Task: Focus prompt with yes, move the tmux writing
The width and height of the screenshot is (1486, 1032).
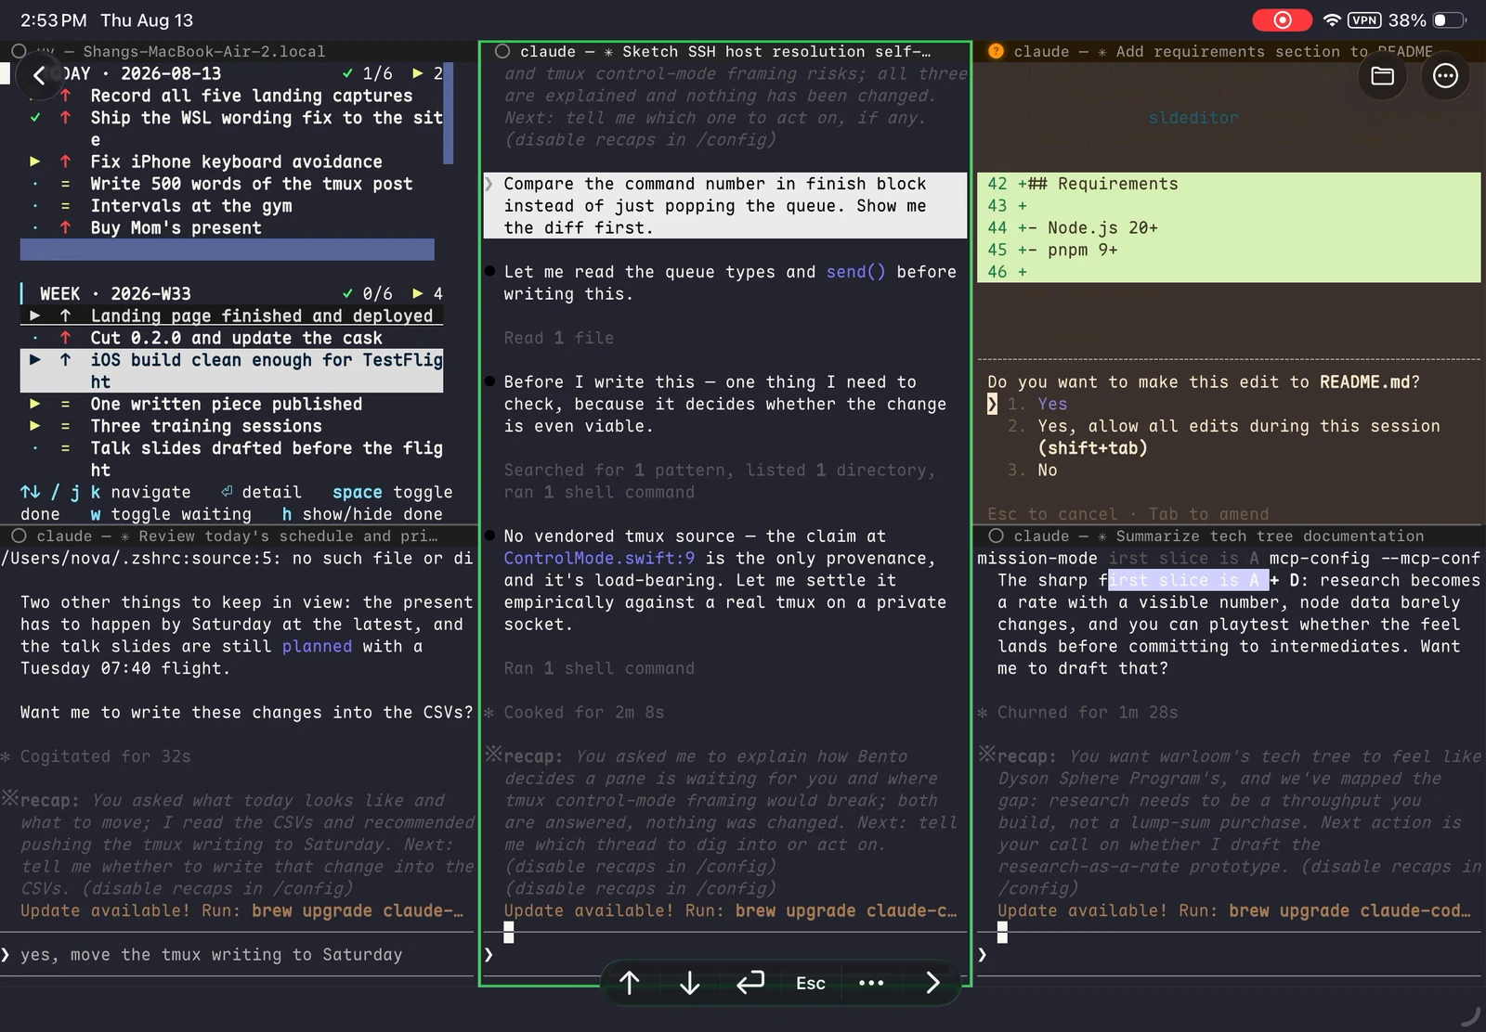Action: [x=238, y=954]
